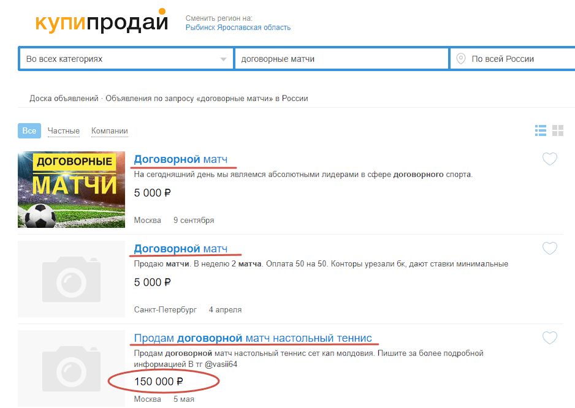Open the second Договорной матч listing from Санкт-Петербург
Viewport: 575px width, 408px height.
coord(180,249)
